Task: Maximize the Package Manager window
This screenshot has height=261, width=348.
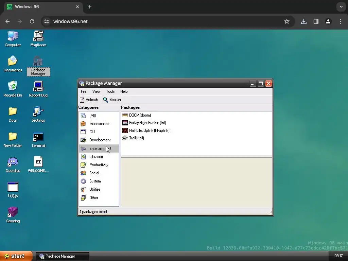Action: pos(261,84)
